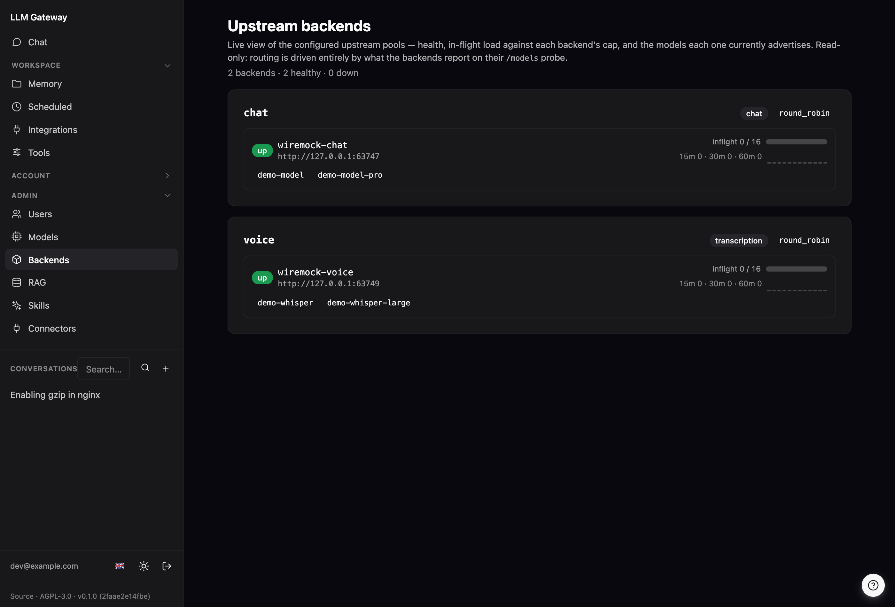The height and width of the screenshot is (607, 895).
Task: Click the Scheduled clock icon
Action: tap(17, 107)
